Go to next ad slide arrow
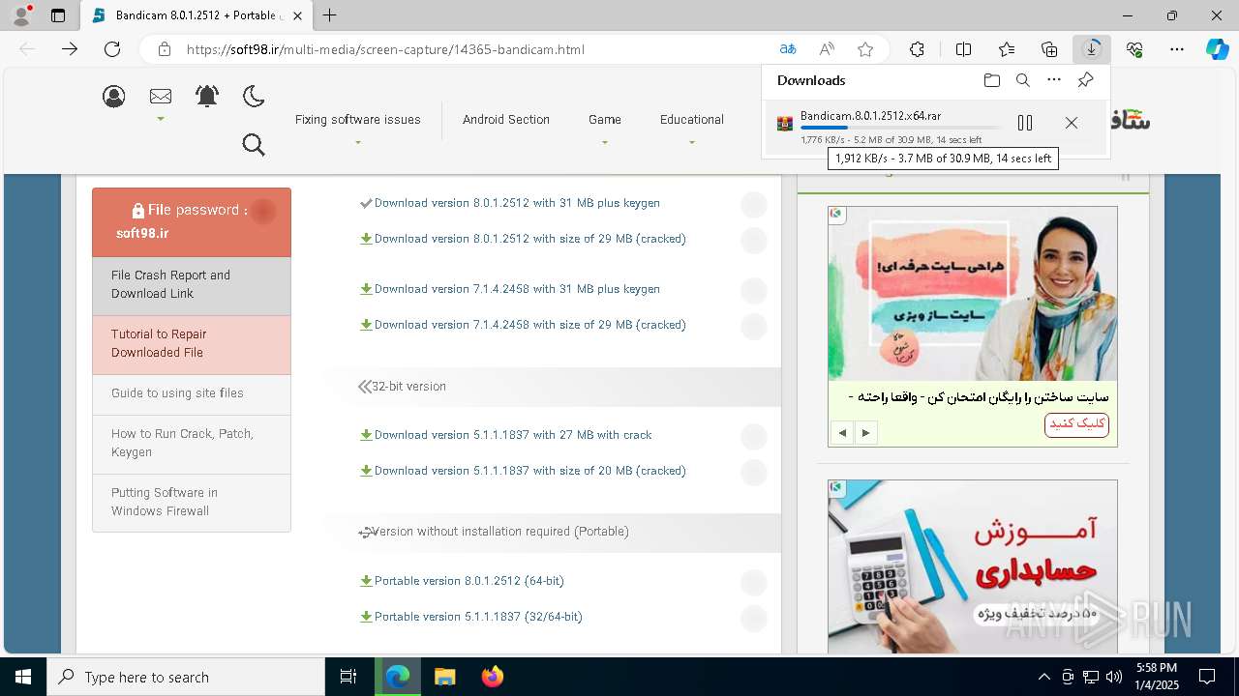The image size is (1239, 696). tap(866, 433)
